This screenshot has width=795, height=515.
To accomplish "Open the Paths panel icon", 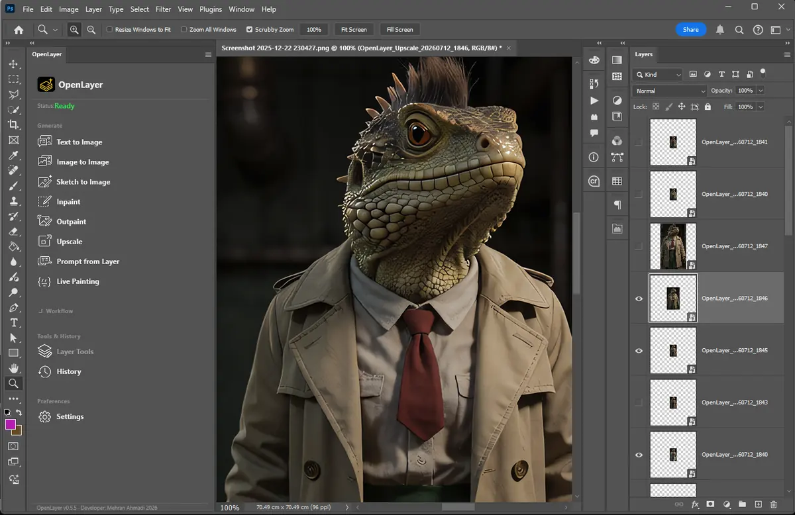I will coord(617,158).
